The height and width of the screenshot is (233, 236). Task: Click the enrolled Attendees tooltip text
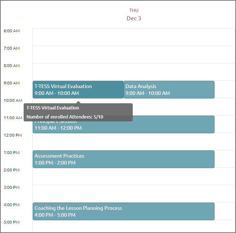65,117
